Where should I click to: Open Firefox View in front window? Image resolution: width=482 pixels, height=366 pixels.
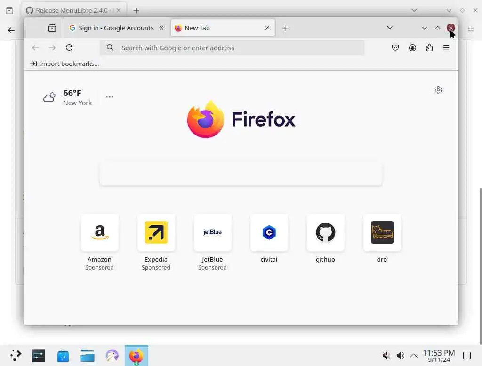[x=52, y=28]
